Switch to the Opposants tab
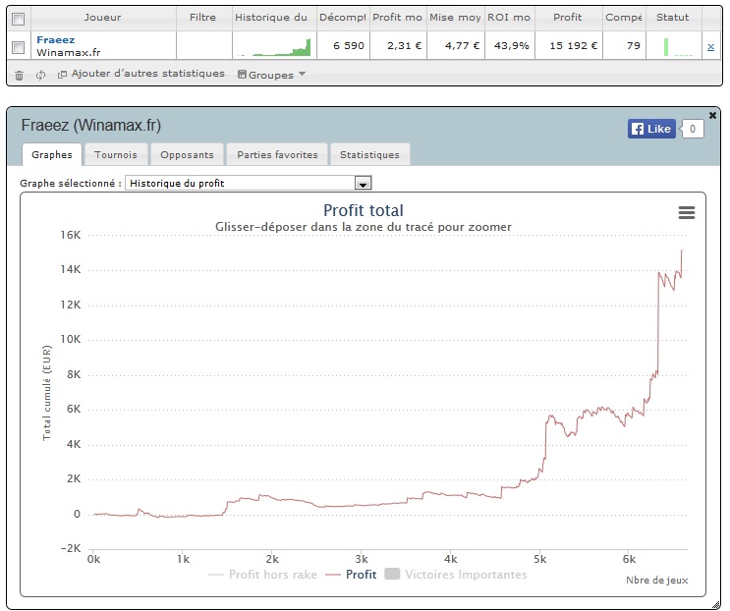Viewport: 730px width, 611px height. pyautogui.click(x=187, y=154)
